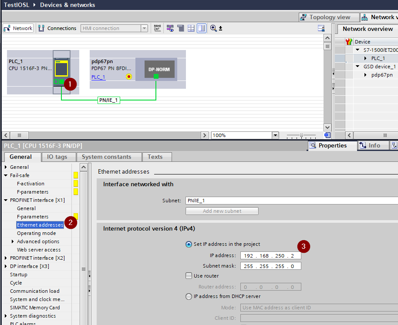Expand PLC_1 row in Network overview
Screen dimensions: 398x325
click(365, 58)
